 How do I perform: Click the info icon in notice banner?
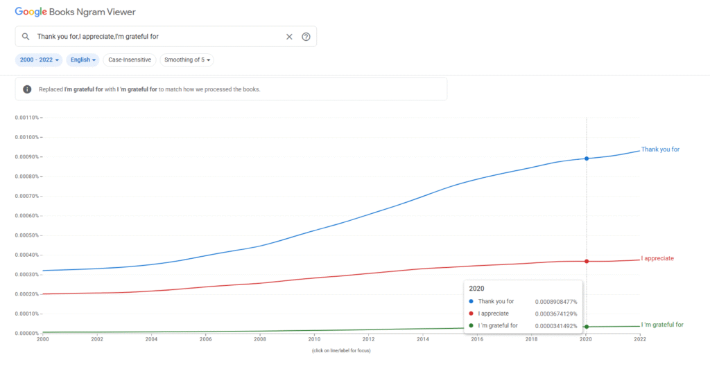27,89
